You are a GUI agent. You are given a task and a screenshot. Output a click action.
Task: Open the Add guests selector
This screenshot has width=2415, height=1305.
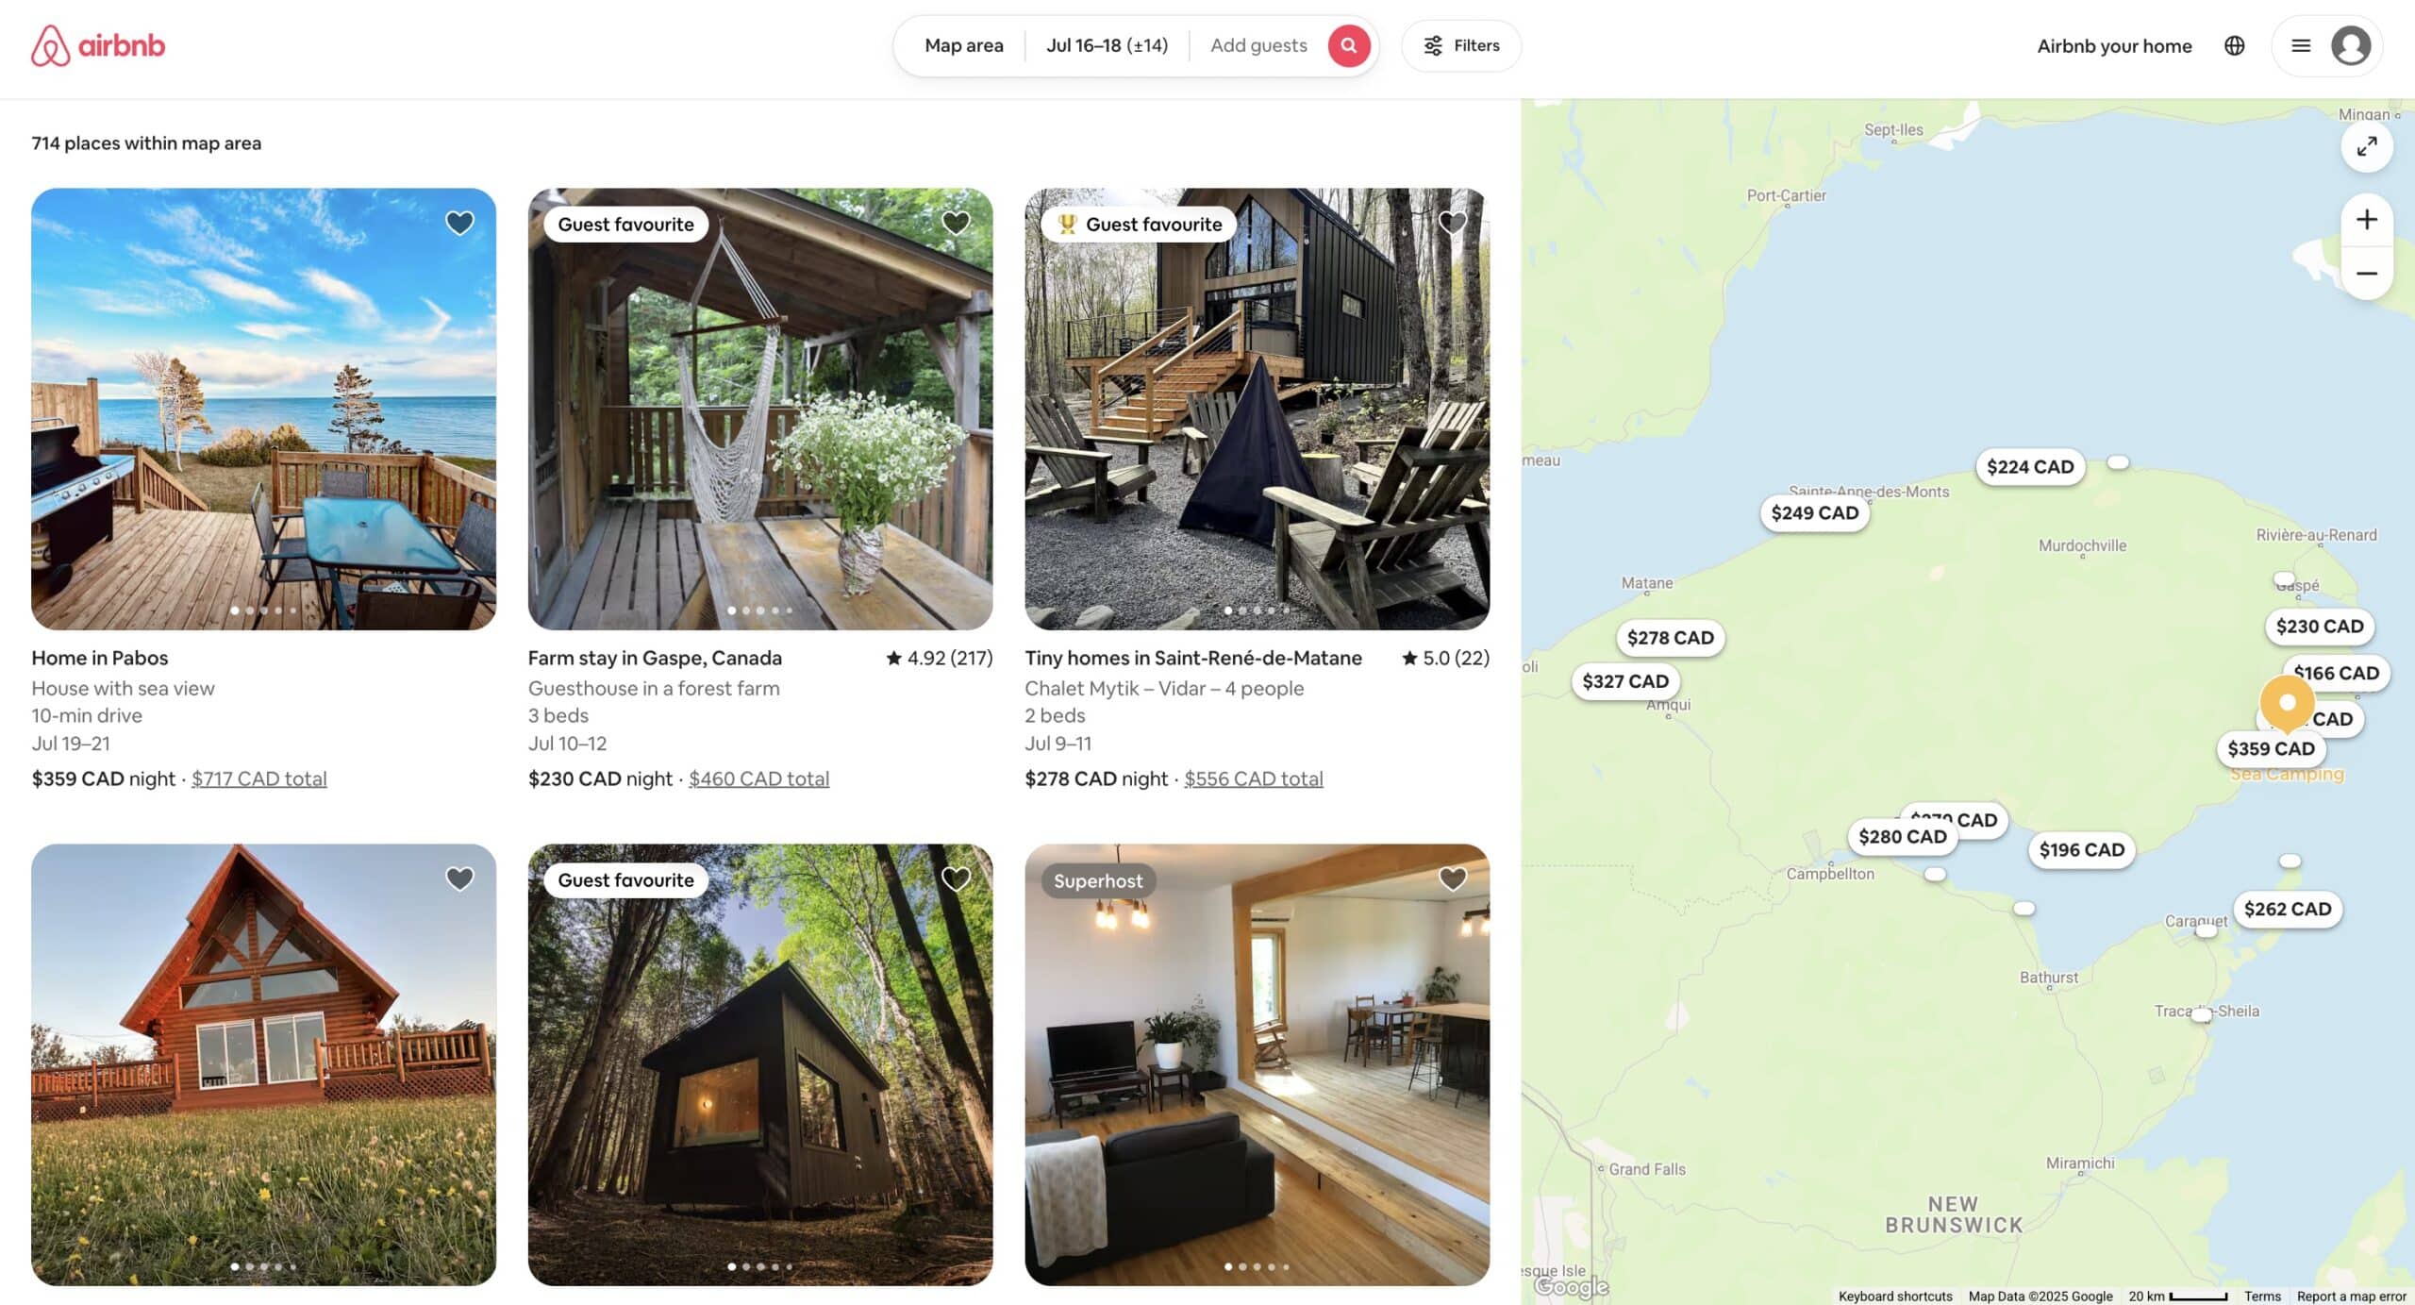[1258, 45]
